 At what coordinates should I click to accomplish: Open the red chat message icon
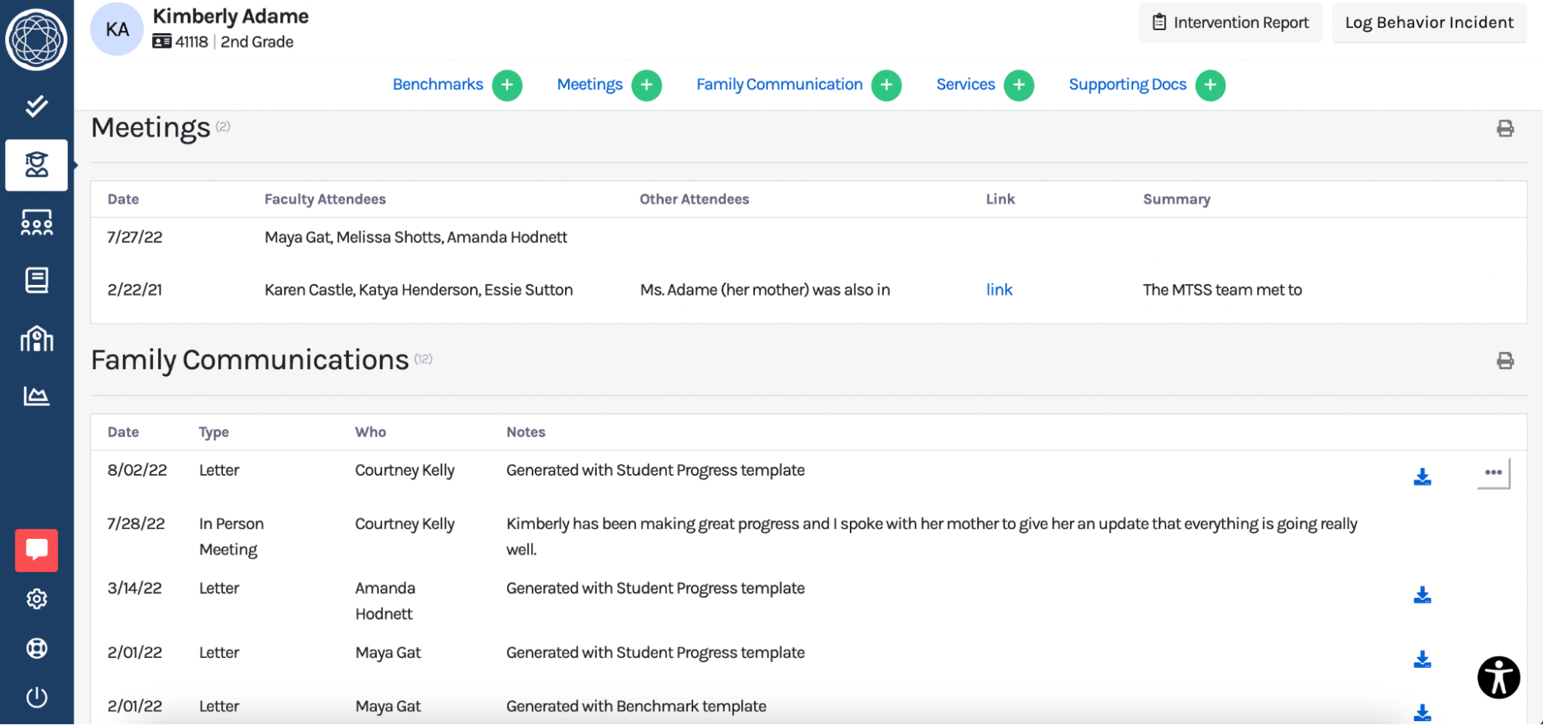tap(36, 550)
